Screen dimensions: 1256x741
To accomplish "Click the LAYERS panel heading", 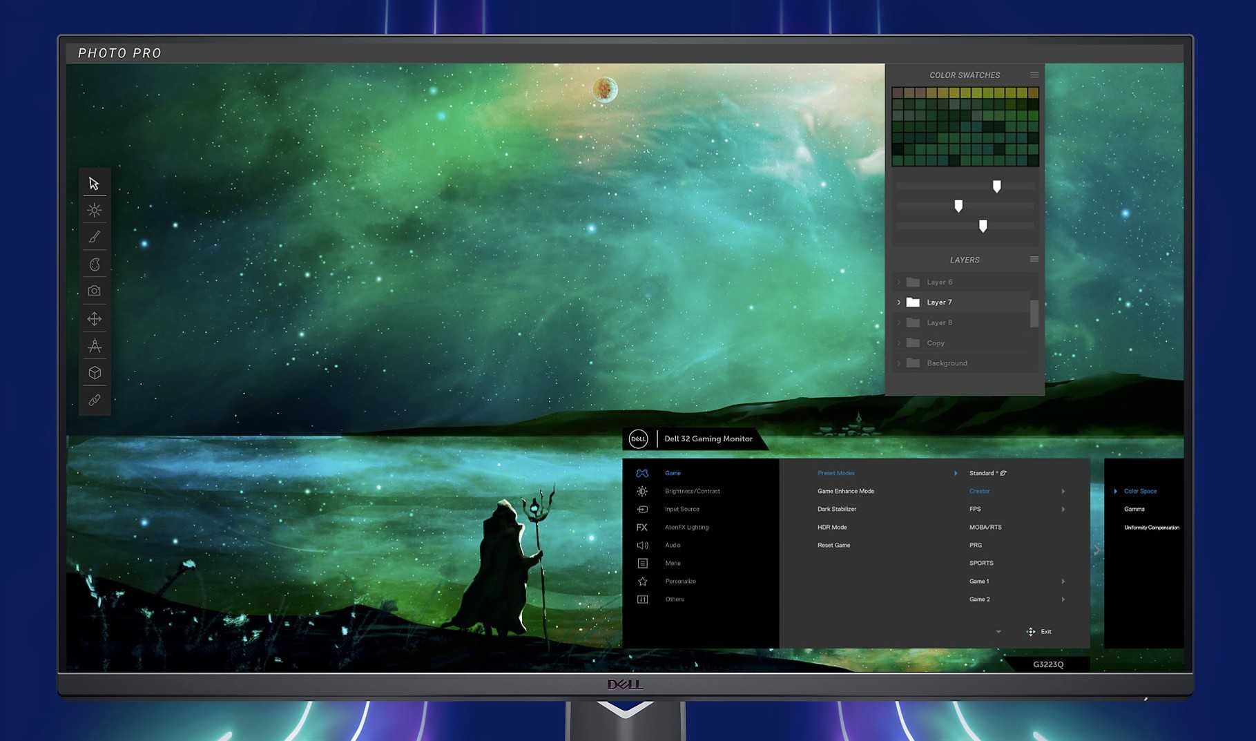I will click(x=965, y=260).
